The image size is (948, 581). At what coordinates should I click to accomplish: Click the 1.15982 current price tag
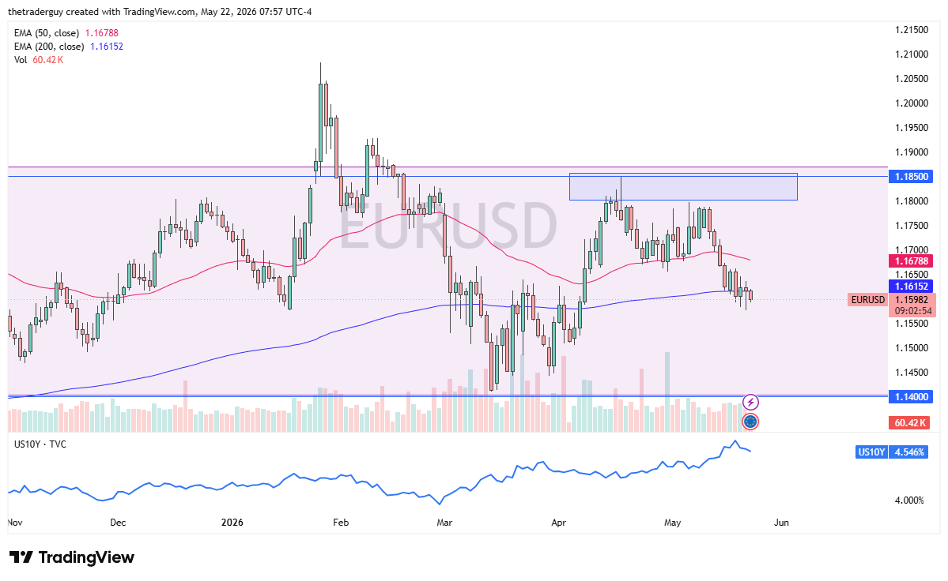[912, 300]
